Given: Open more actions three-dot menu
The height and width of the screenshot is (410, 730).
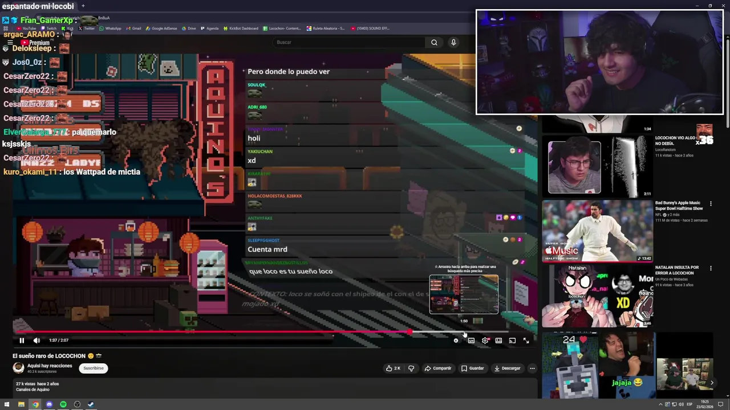Looking at the screenshot, I should [x=532, y=368].
